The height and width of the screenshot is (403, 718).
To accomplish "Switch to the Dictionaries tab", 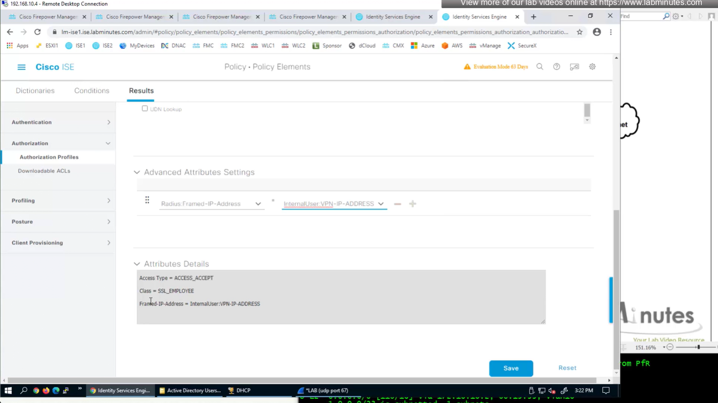I will point(35,91).
